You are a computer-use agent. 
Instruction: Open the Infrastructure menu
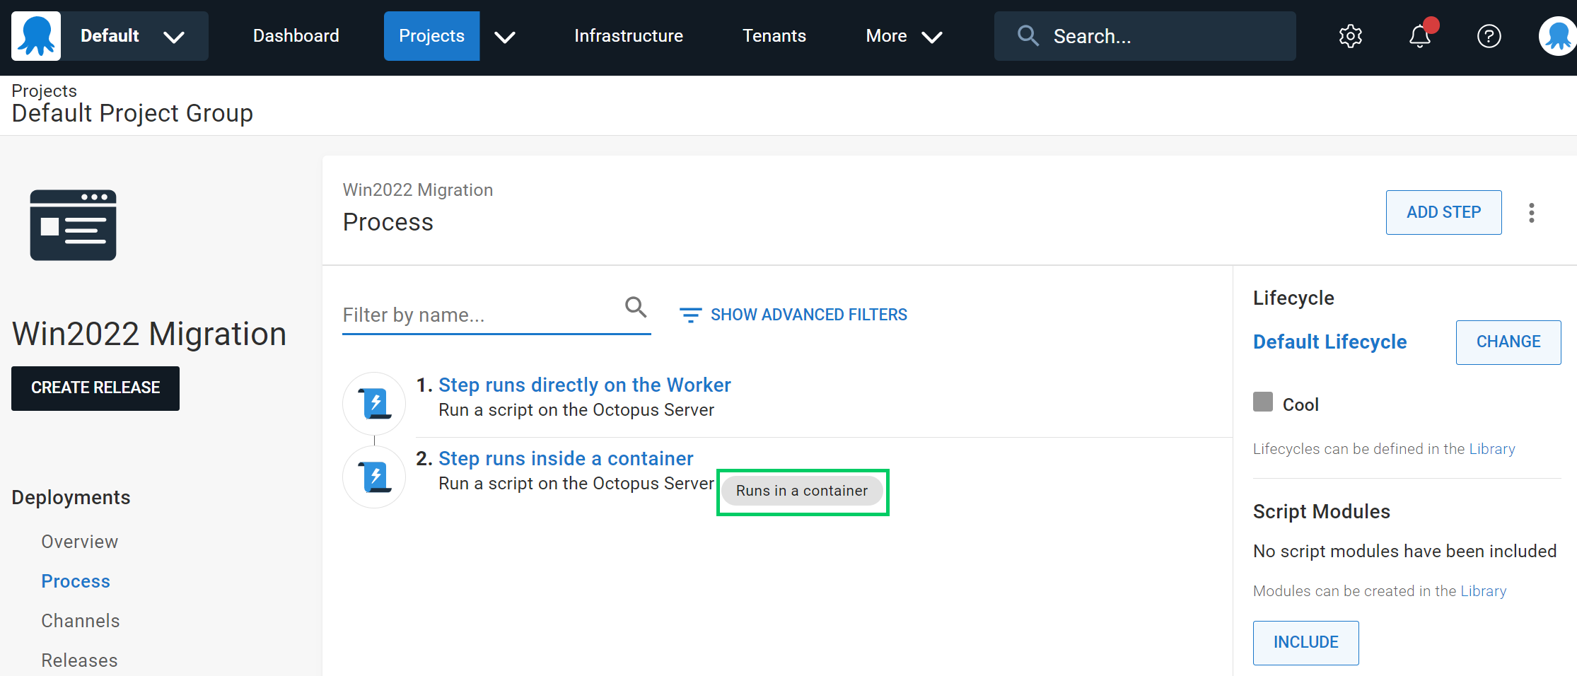pyautogui.click(x=629, y=36)
